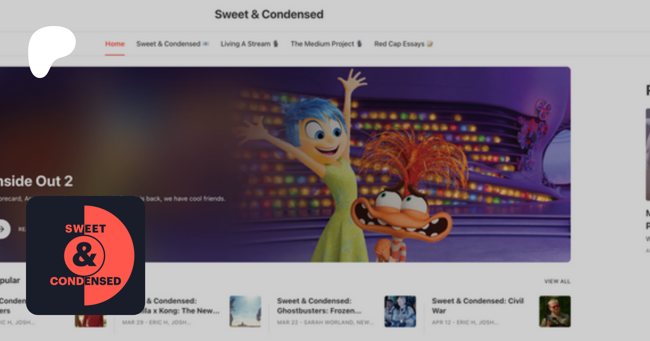This screenshot has height=341, width=650.
Task: Open the Inside Out 2 featured title
Action: 36,181
